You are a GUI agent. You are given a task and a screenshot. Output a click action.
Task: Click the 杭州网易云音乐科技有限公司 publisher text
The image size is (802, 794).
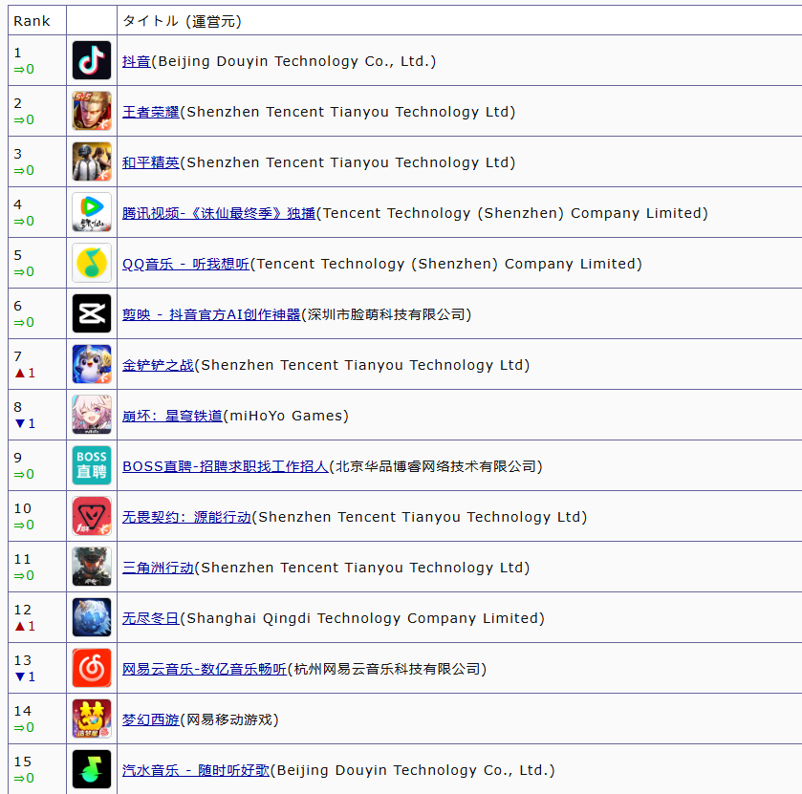[x=387, y=669]
